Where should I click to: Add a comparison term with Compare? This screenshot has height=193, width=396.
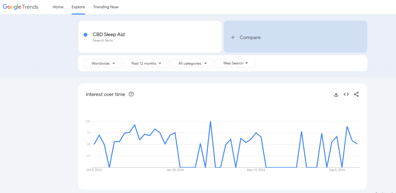point(295,37)
